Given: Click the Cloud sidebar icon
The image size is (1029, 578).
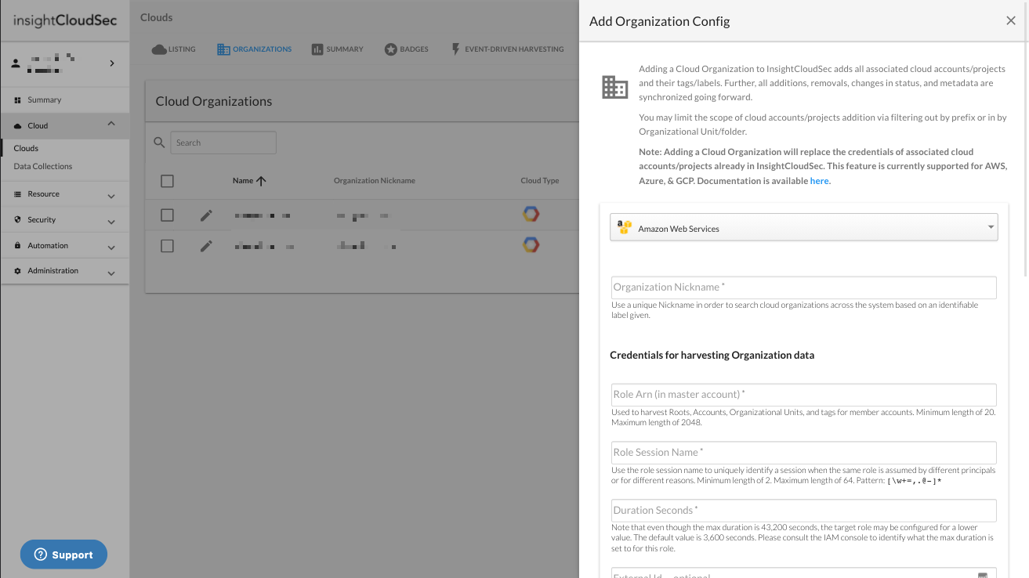Looking at the screenshot, I should [x=17, y=126].
